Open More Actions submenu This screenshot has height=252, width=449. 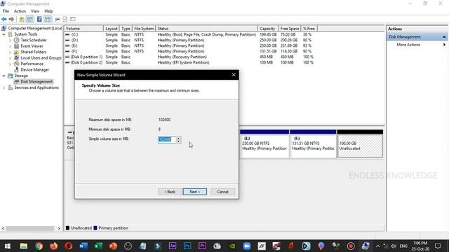point(408,45)
